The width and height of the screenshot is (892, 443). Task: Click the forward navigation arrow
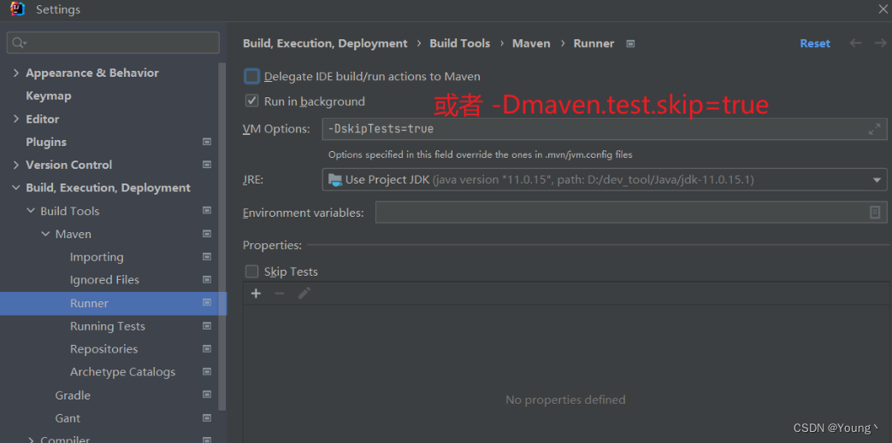[x=880, y=44]
